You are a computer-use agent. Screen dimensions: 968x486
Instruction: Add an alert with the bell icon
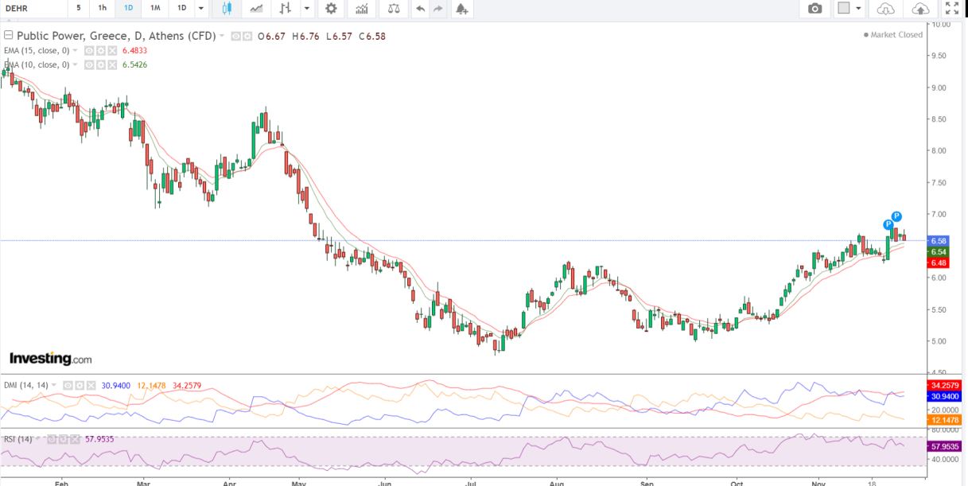[x=461, y=8]
